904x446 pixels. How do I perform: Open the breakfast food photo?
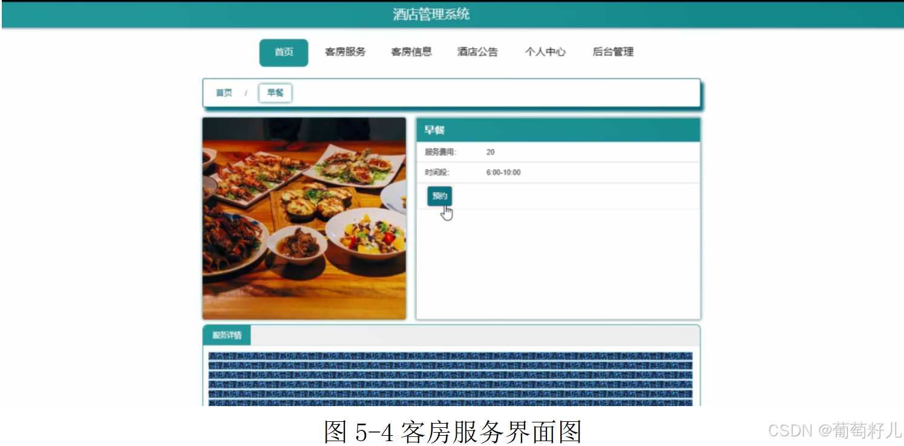coord(304,218)
